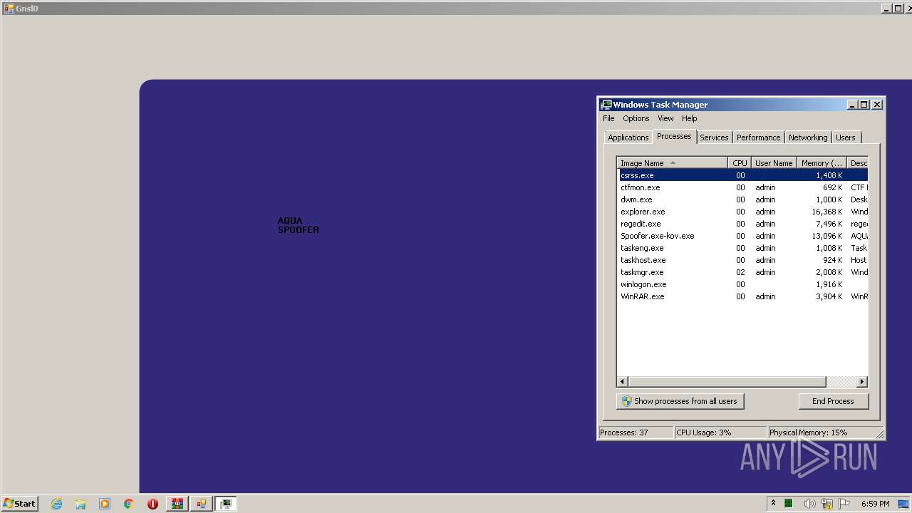Close the Gnsl0 window
The image size is (912, 513).
(x=907, y=9)
